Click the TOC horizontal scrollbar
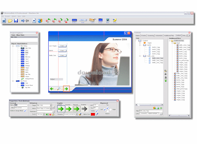 (x=149, y=104)
